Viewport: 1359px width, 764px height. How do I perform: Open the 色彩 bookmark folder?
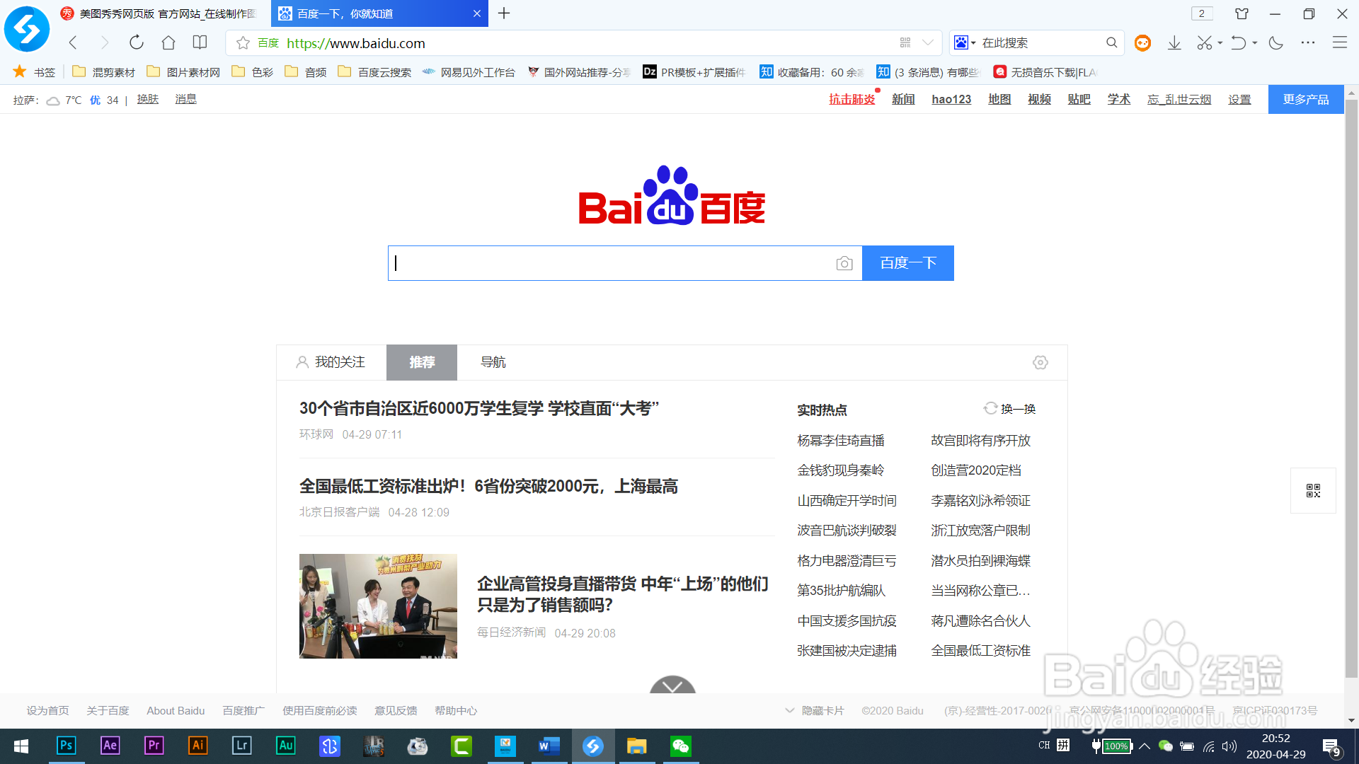[x=253, y=72]
